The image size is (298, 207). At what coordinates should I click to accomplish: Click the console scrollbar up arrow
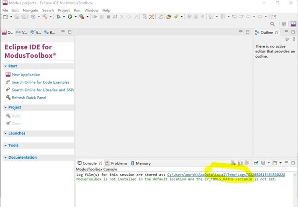pyautogui.click(x=295, y=175)
